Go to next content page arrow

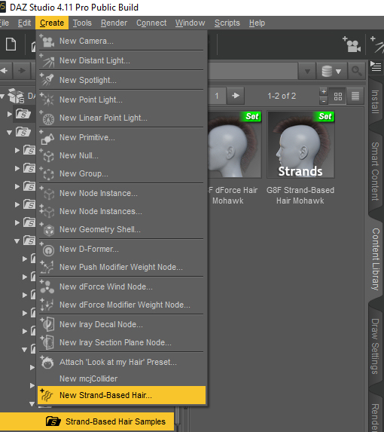pyautogui.click(x=236, y=96)
